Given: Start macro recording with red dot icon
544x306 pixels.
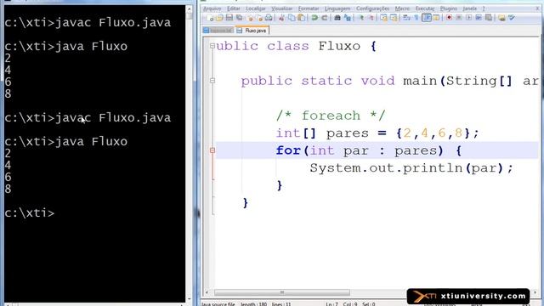Looking at the screenshot, I should 449,18.
